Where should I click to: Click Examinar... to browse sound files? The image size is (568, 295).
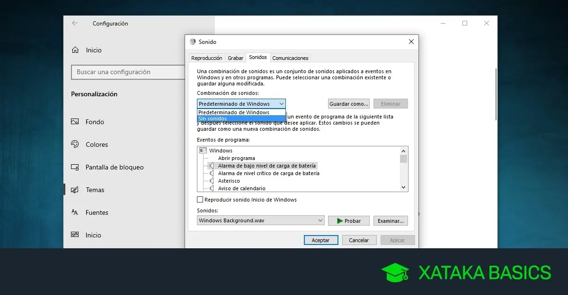coord(390,220)
